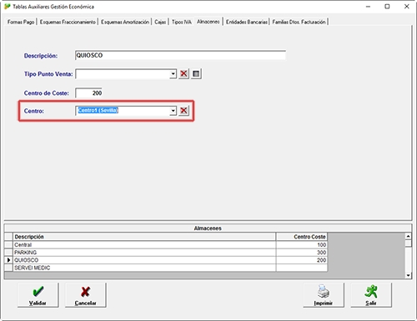Focus the Centro de Coste field
This screenshot has width=417, height=321.
pos(88,93)
